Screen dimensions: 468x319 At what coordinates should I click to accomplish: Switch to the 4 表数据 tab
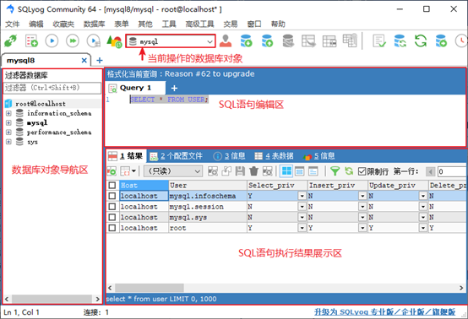click(x=274, y=155)
